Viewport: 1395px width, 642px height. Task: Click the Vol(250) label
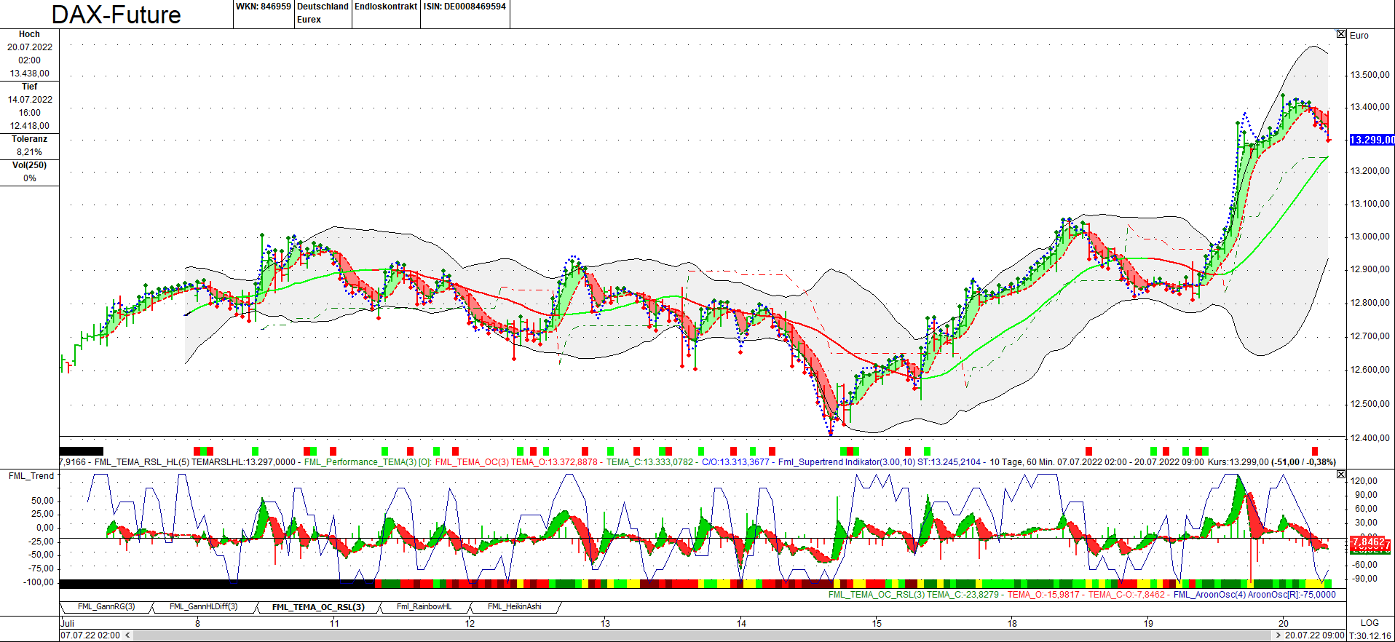tap(30, 165)
